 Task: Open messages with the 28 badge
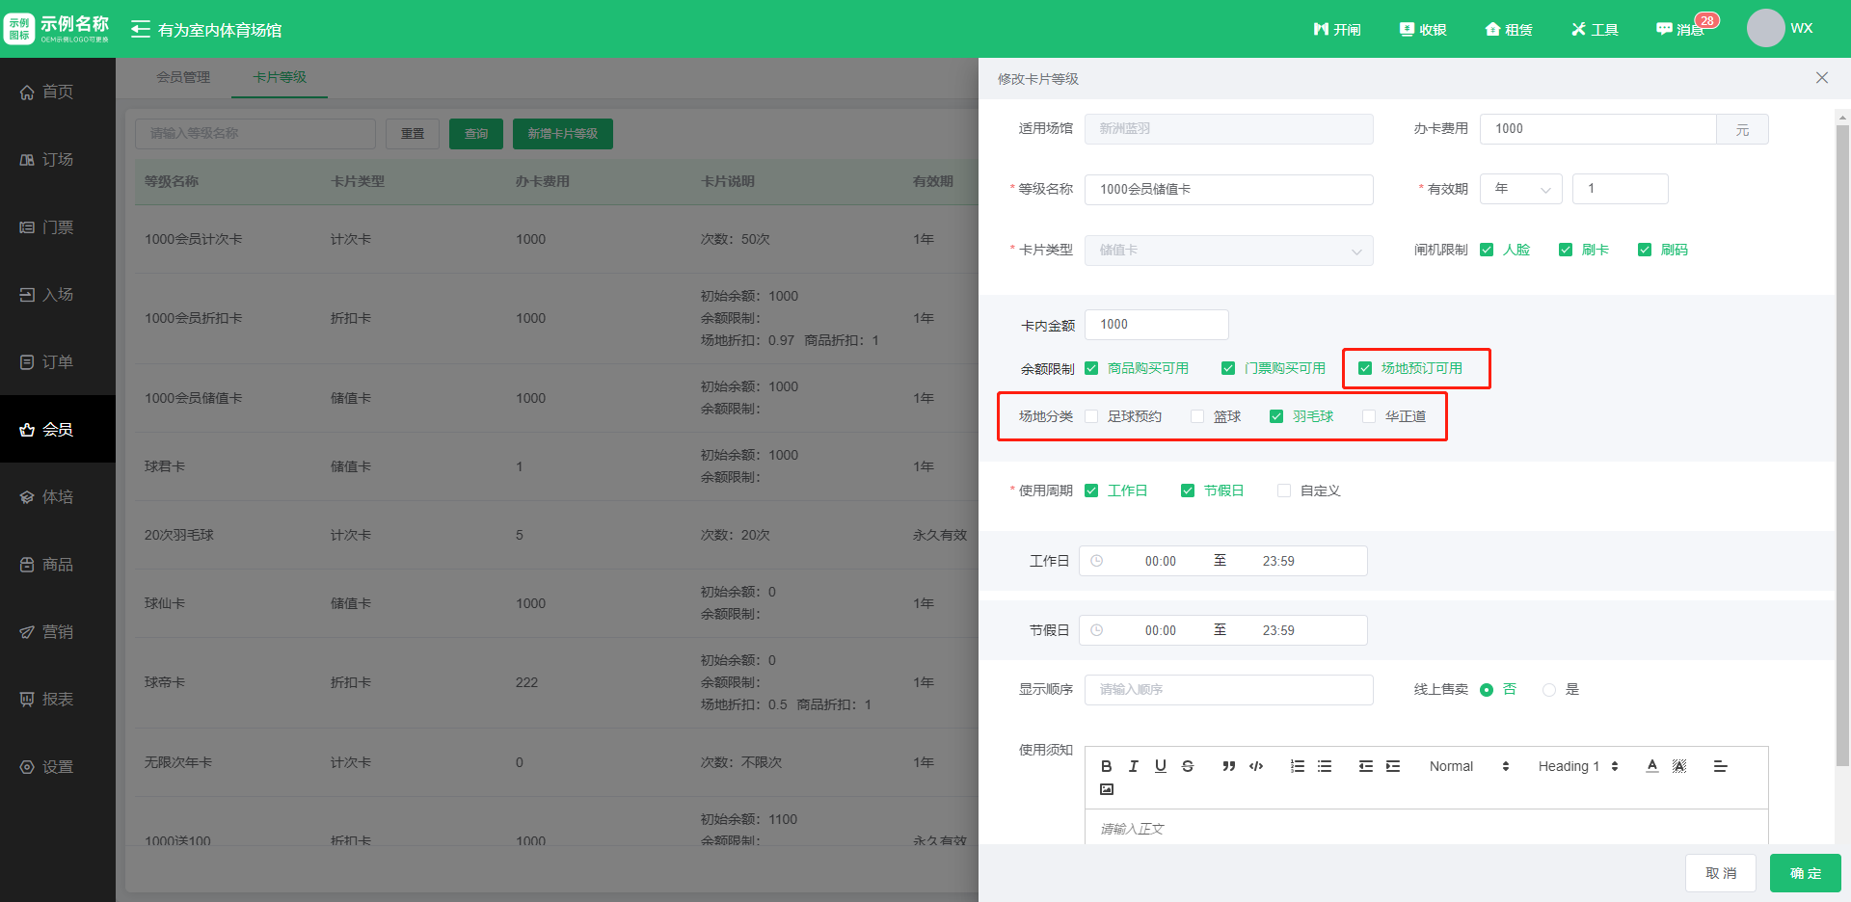point(1680,29)
